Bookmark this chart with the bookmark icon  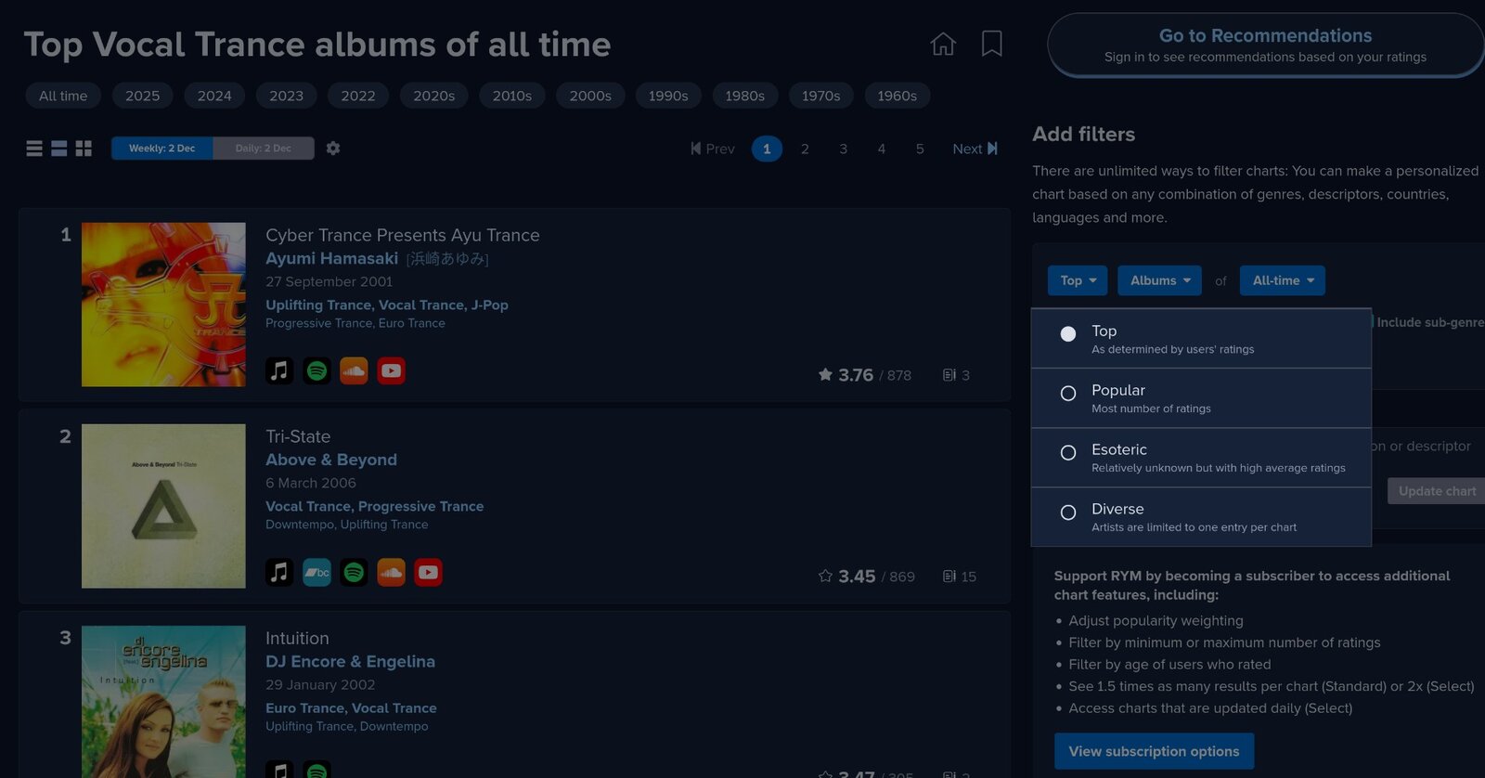tap(991, 44)
